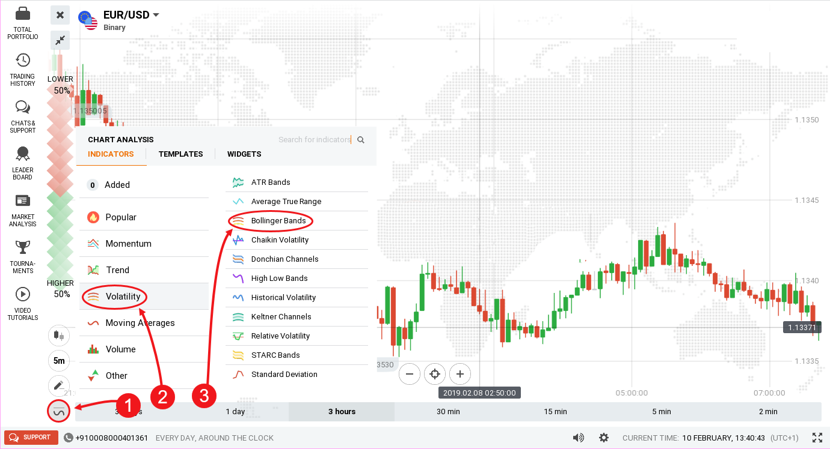Select the 30 min time range
The image size is (830, 449).
click(448, 412)
